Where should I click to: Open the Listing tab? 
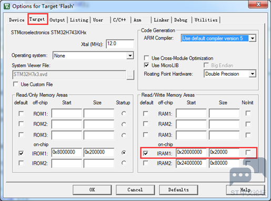pyautogui.click(x=79, y=20)
